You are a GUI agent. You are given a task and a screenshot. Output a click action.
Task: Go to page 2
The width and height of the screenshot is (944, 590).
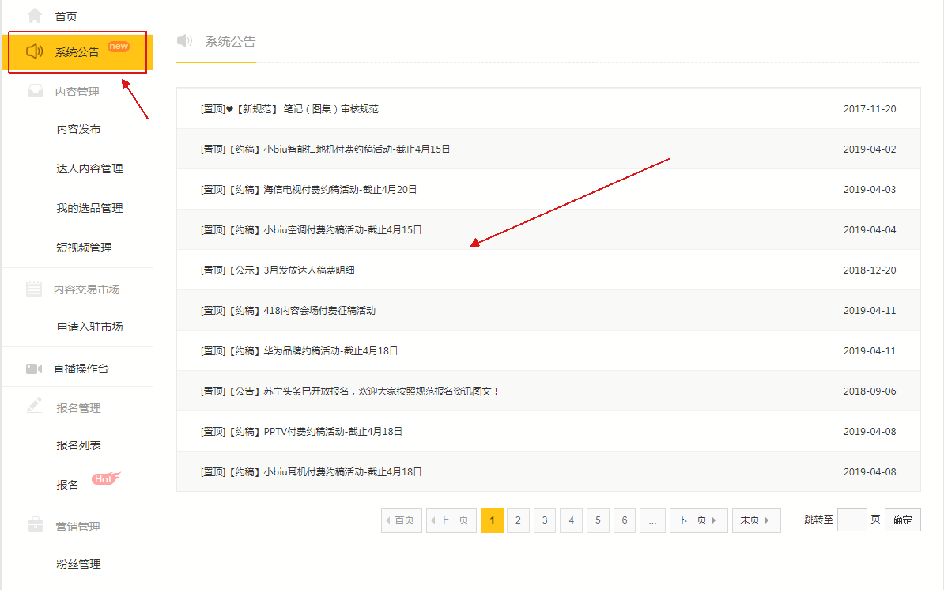click(518, 520)
